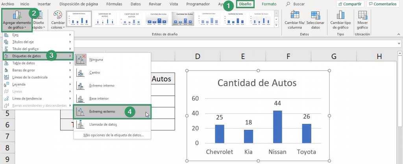Screen dimensions: 403x164
Task: Click the Buscar search box
Action: tap(296, 4)
